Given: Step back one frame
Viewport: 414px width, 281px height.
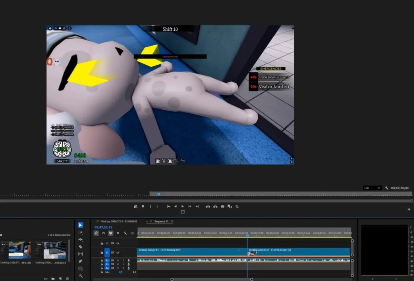Looking at the screenshot, I should 175,207.
